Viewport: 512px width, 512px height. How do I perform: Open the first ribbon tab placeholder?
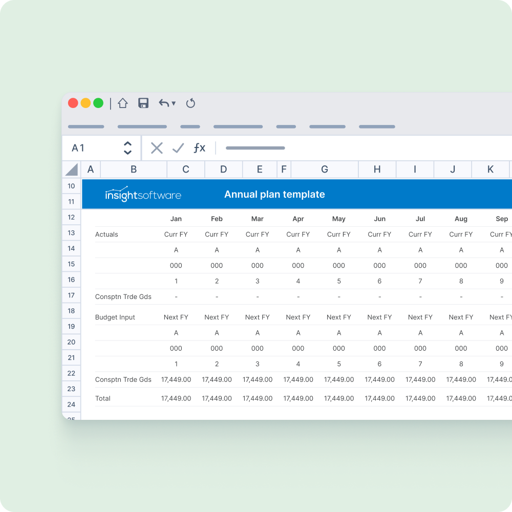coord(86,126)
